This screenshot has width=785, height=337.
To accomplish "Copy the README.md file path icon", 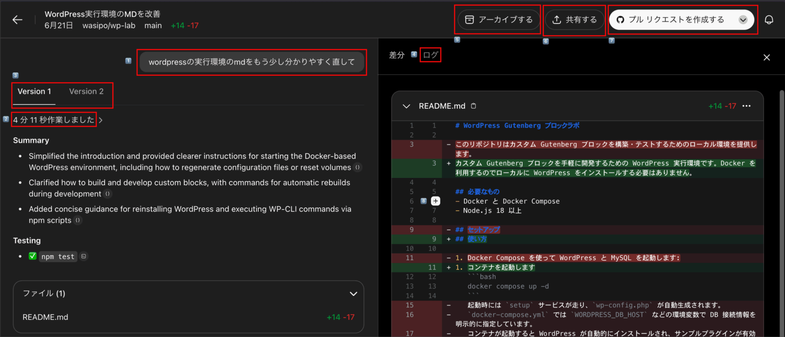I will coord(473,106).
